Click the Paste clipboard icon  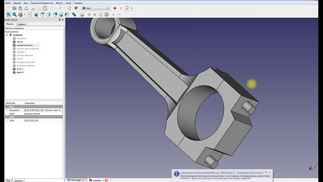tap(45, 8)
